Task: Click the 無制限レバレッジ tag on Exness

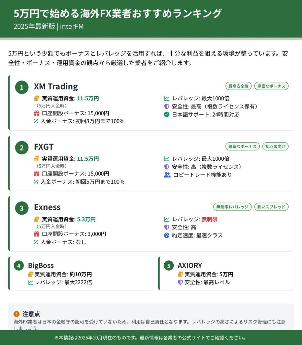Action: point(232,207)
